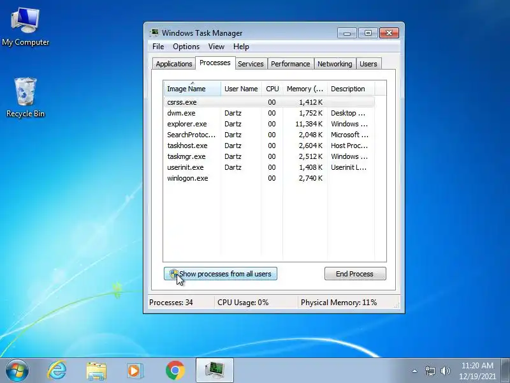The height and width of the screenshot is (383, 510).
Task: Select winlogon.exe process row
Action: pos(269,178)
